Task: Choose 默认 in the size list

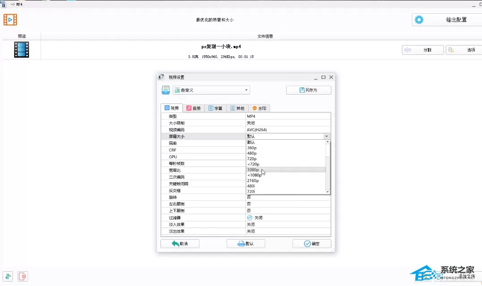Action: tap(251, 142)
